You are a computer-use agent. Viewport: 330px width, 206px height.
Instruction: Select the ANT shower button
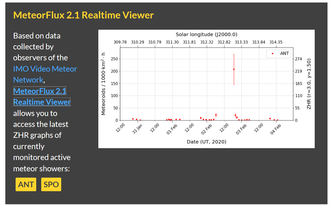[x=26, y=184]
